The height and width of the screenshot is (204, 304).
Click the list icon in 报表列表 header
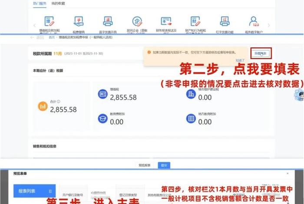[50, 191]
